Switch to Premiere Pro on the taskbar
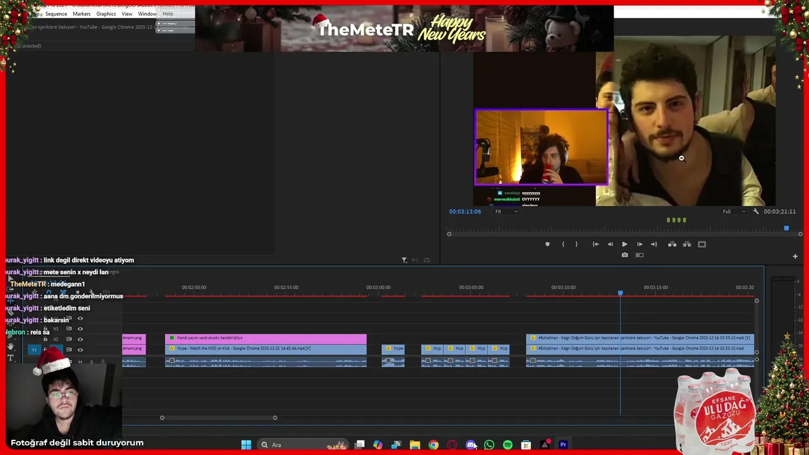 pyautogui.click(x=563, y=445)
